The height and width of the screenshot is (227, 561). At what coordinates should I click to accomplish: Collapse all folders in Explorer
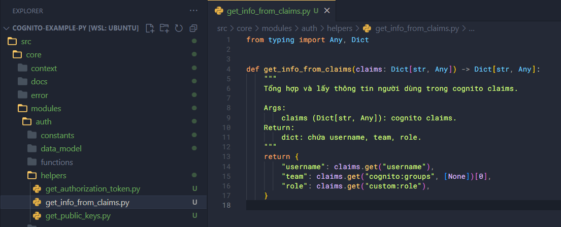(193, 28)
